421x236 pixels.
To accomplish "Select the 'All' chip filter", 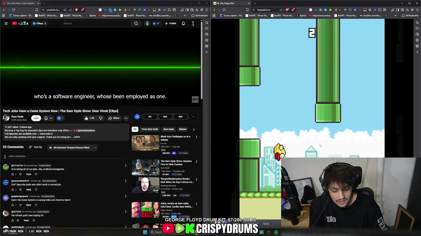I will [x=135, y=129].
